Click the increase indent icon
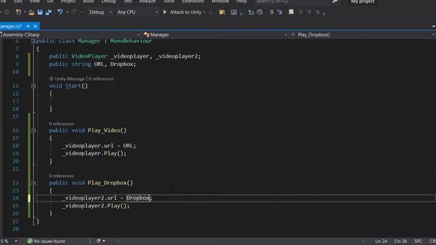The width and height of the screenshot is (436, 245). (x=260, y=12)
